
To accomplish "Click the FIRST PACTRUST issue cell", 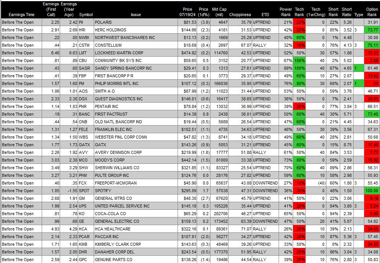I will coord(136,114).
